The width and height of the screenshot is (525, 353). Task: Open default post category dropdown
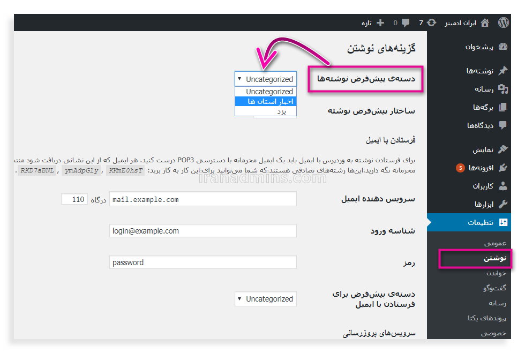[x=266, y=79]
